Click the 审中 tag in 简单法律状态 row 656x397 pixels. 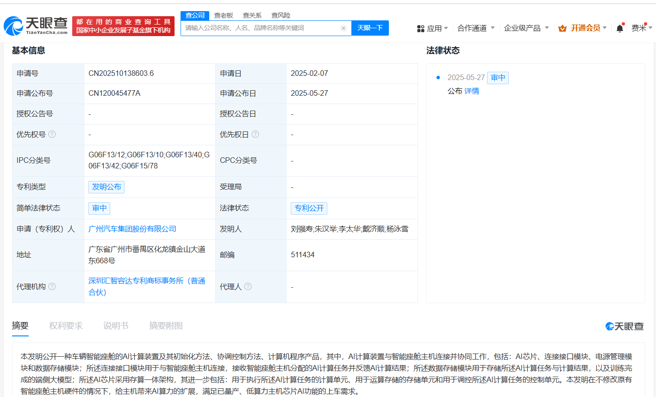point(99,208)
